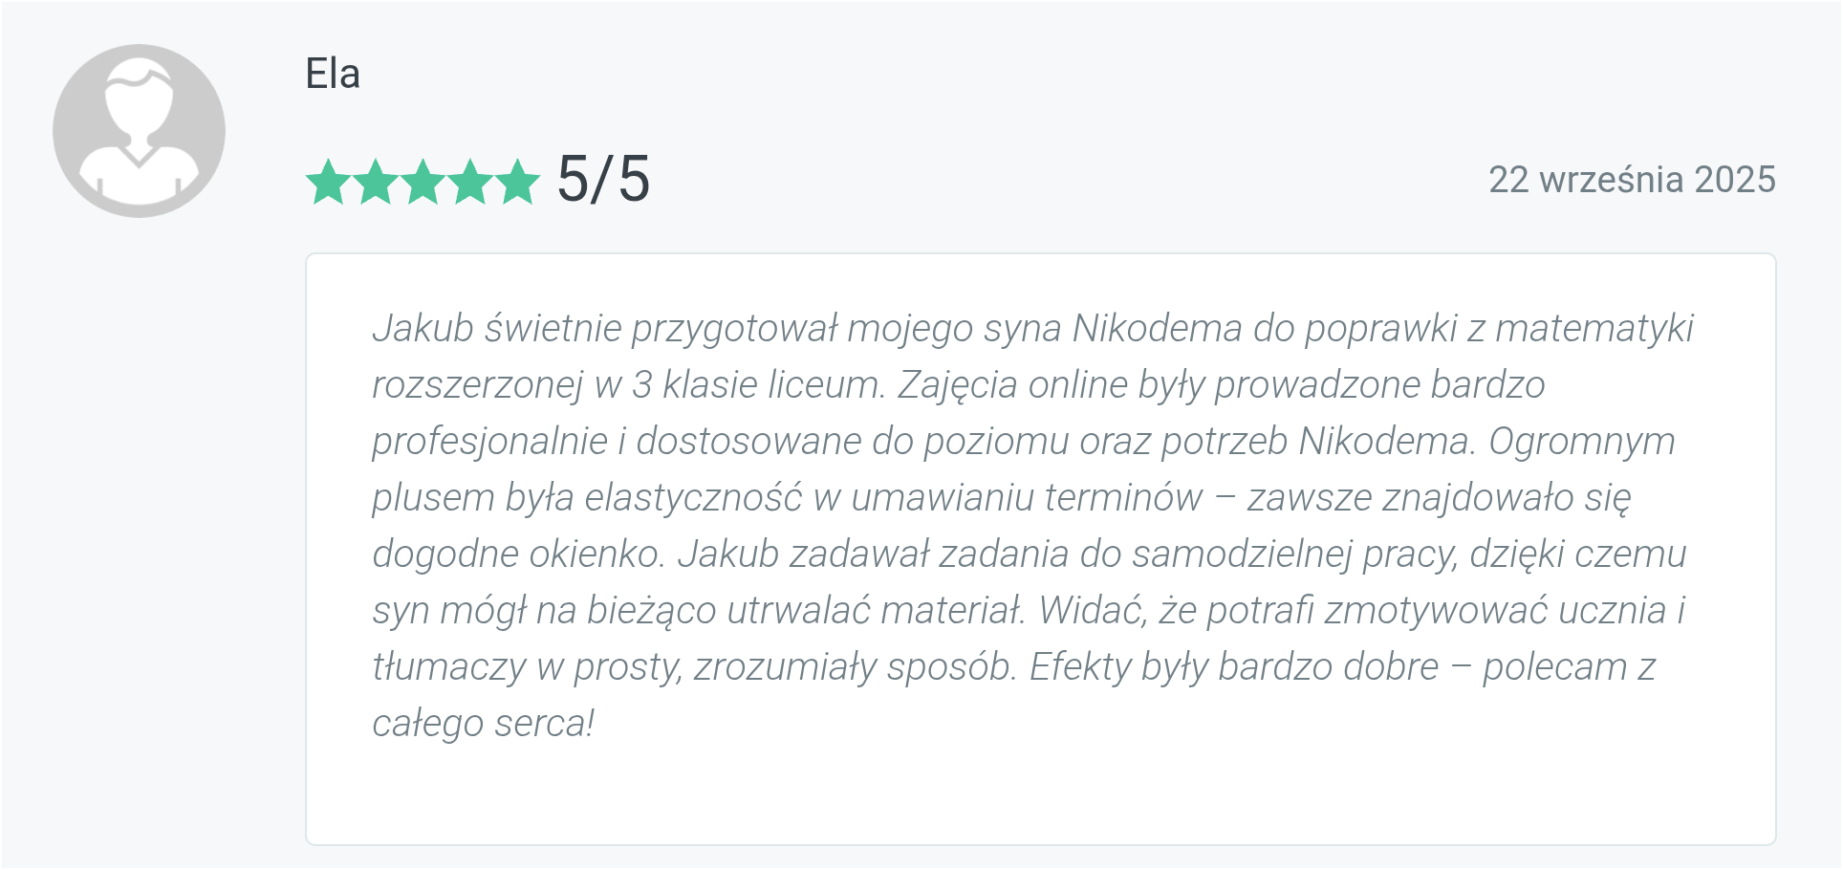Click the word "matematyki" in the review
The height and width of the screenshot is (870, 1843).
click(1594, 328)
